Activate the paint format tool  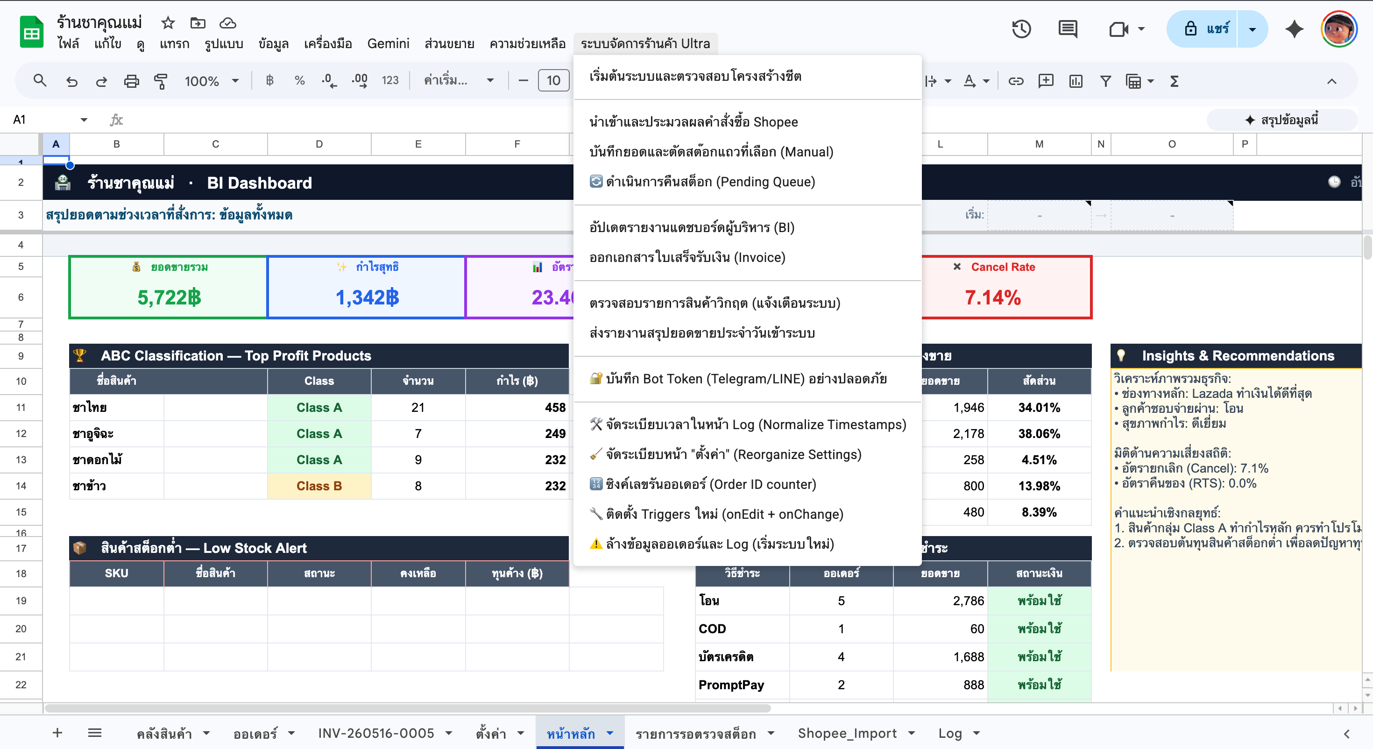161,81
